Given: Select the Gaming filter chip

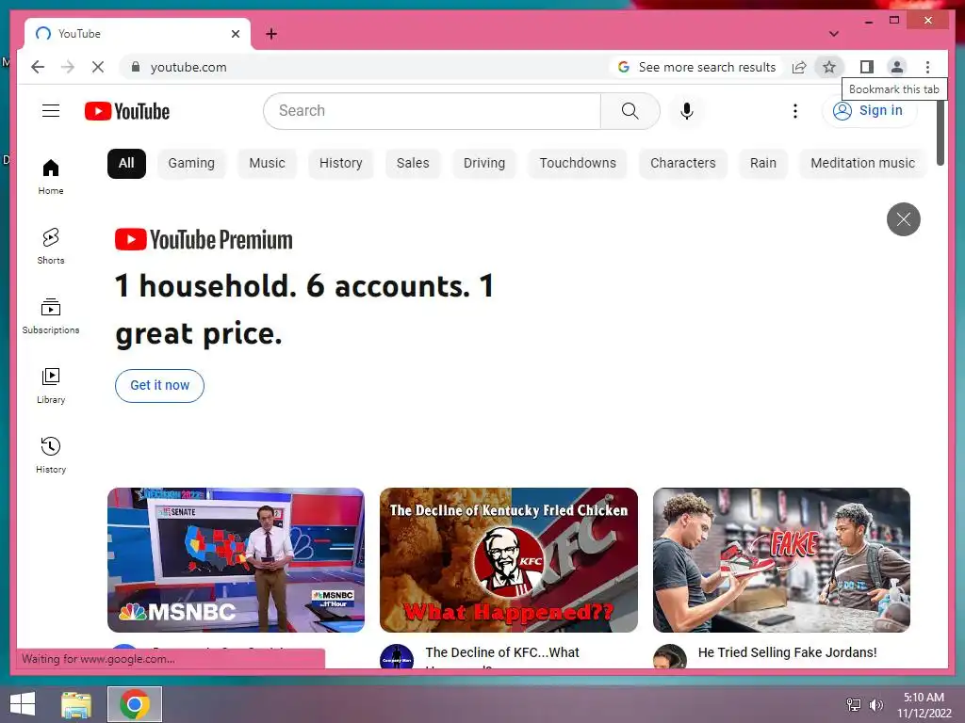Looking at the screenshot, I should tap(191, 163).
